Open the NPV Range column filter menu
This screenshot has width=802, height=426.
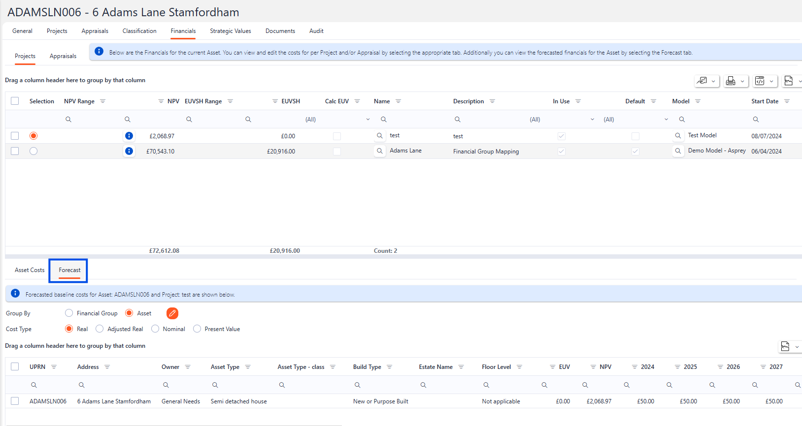103,101
